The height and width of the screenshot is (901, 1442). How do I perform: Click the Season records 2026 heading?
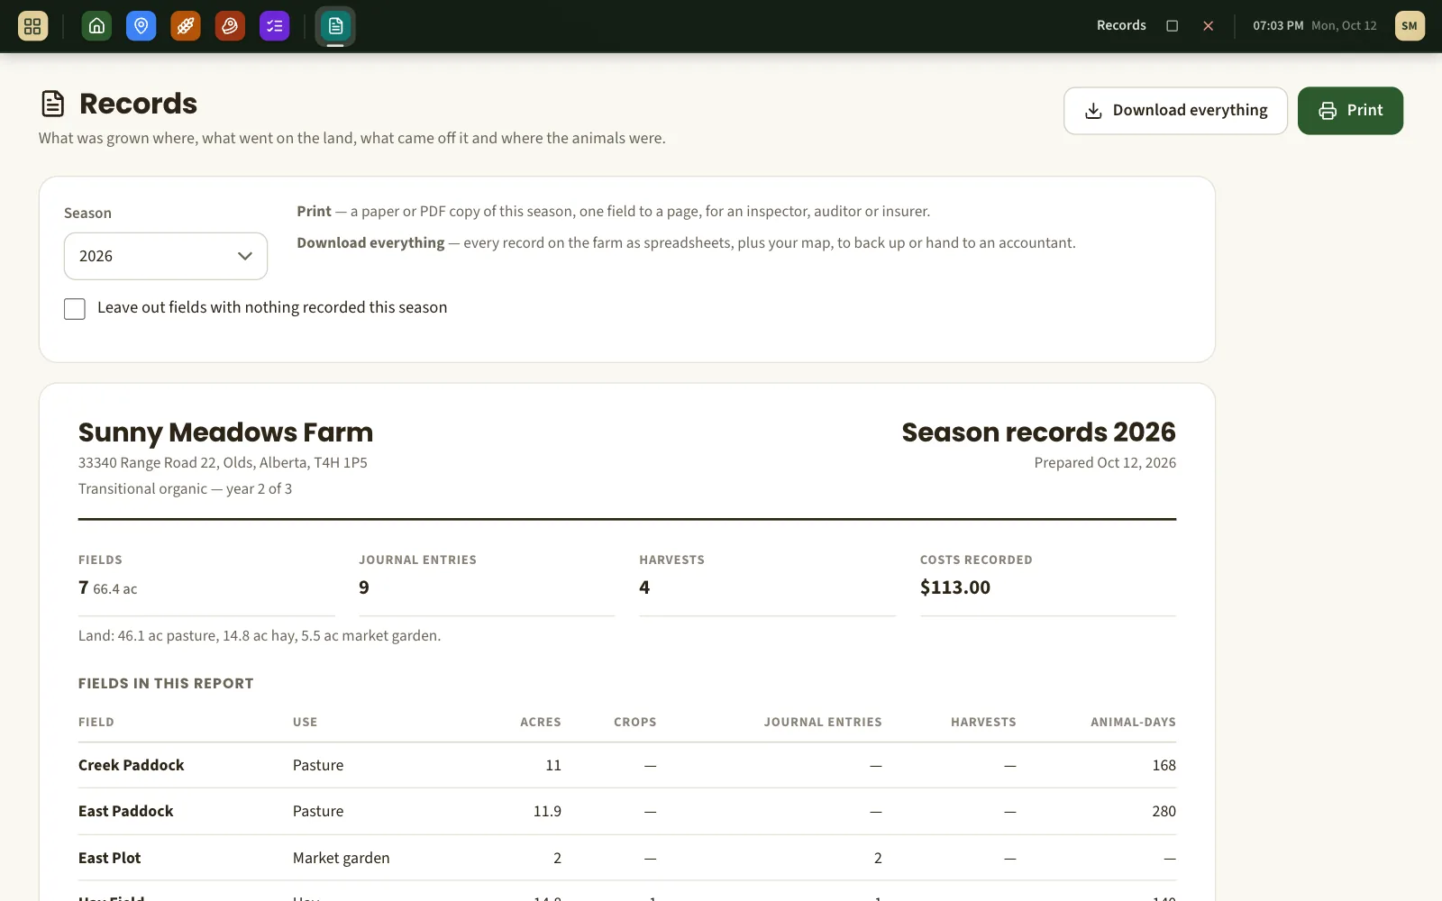click(x=1038, y=432)
